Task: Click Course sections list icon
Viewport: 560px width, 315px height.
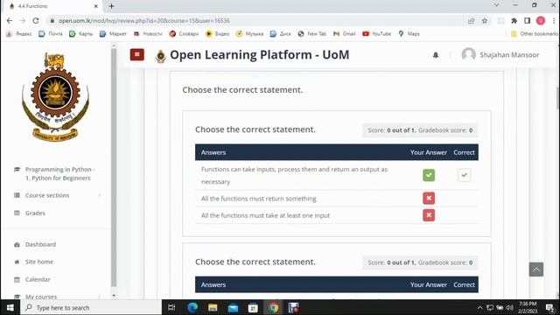Action: (x=17, y=195)
